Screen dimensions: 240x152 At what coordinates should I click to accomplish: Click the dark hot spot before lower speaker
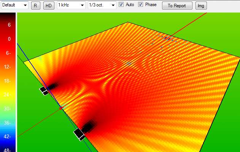[x=89, y=127]
